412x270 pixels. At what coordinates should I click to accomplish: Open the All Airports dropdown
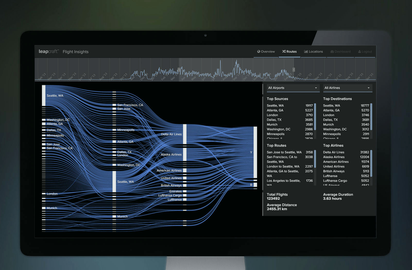(293, 88)
